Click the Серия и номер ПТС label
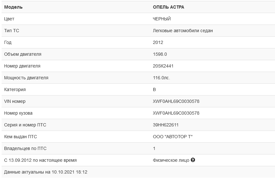 [x=25, y=125]
